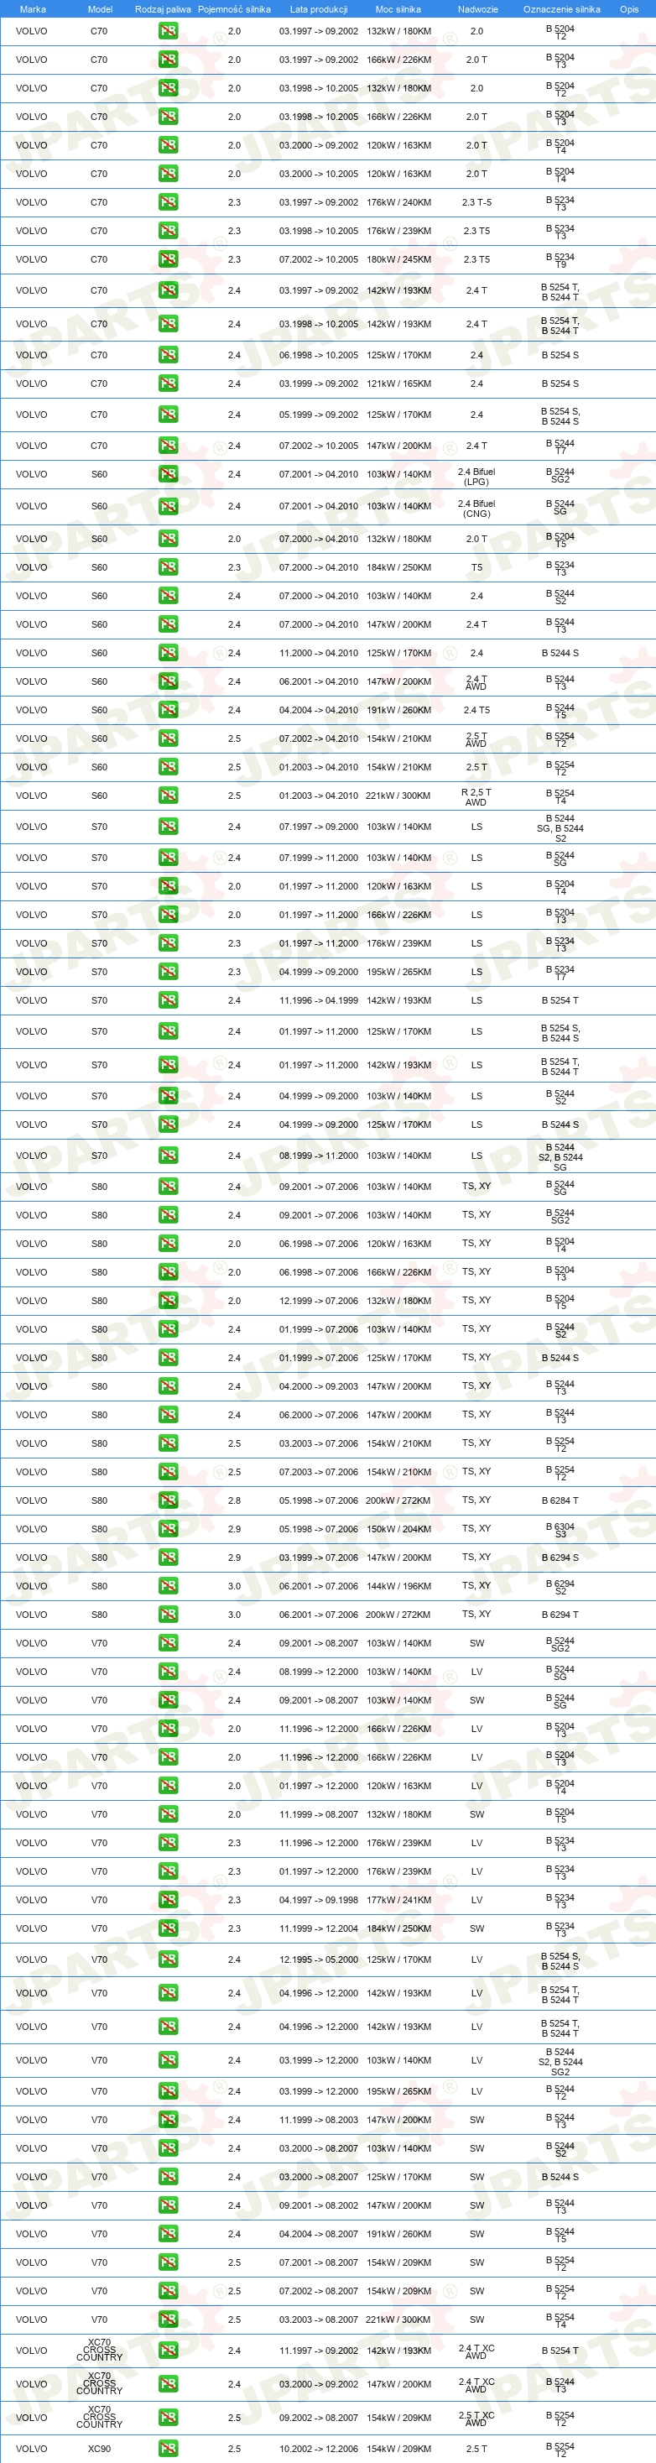Click fuel icon in C70 176kW / 240KM row

click(169, 203)
